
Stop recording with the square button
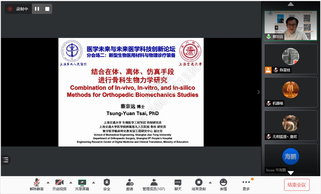47,9
